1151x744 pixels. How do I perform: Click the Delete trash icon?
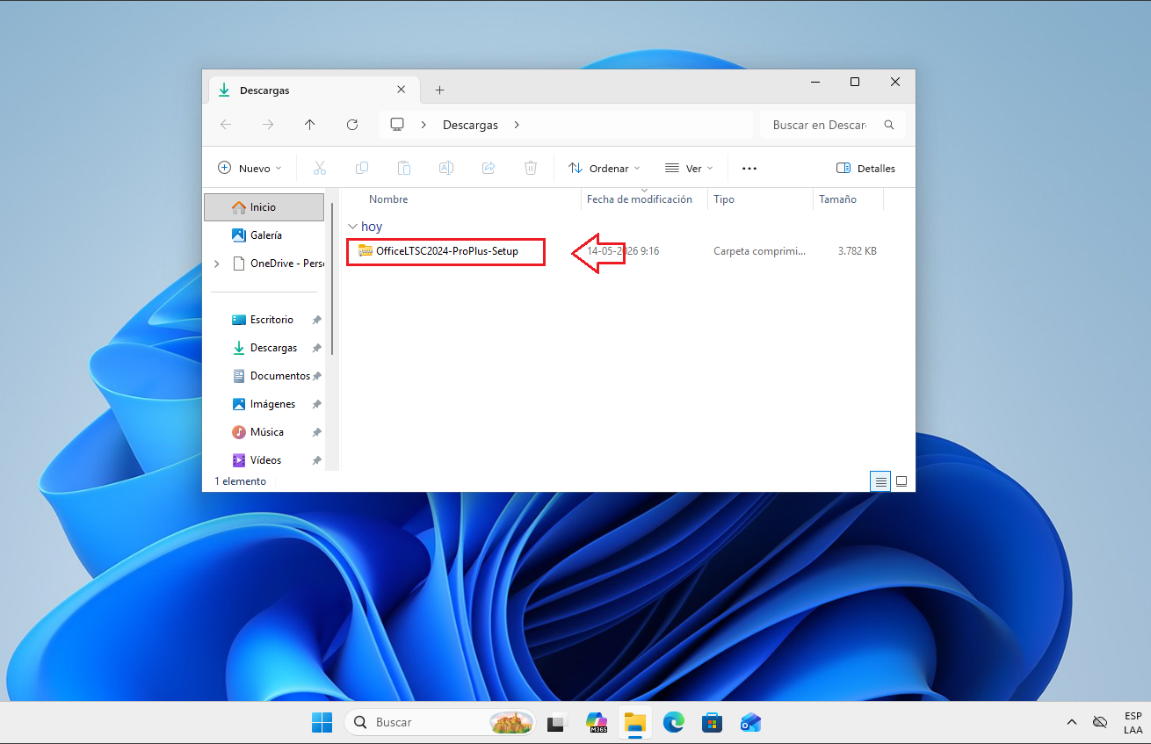531,168
